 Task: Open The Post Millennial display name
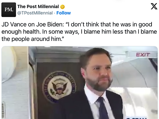(38, 7)
